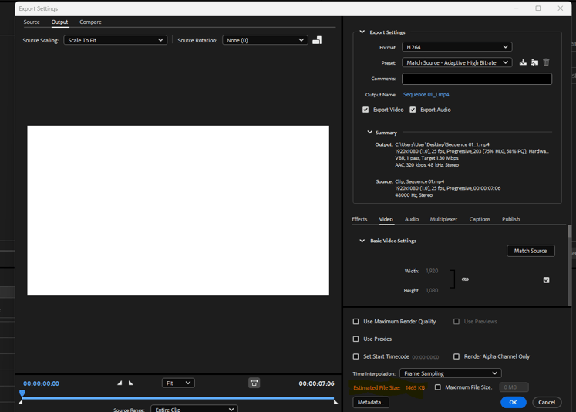Open the Video tab
576x412 pixels.
[x=386, y=219]
